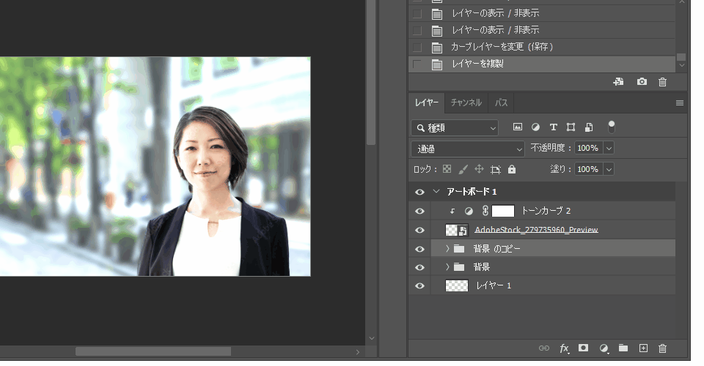This screenshot has width=704, height=366.
Task: Toggle the layer filtering on/off switch
Action: tap(612, 127)
